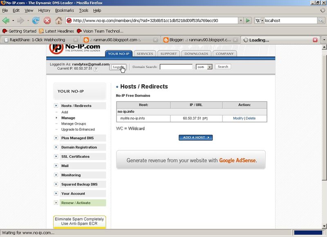The height and width of the screenshot is (237, 327).
Task: Click the question mark help icon by Current IP
Action: (x=96, y=69)
